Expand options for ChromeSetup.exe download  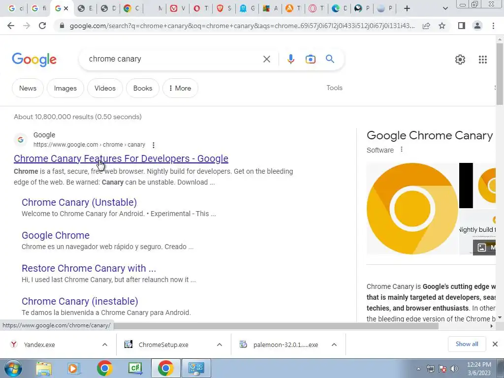pos(219,345)
